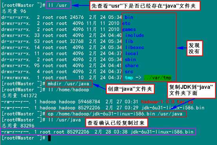The width and height of the screenshot is (217, 145).
Task: Select the '总用量 83296' line
Action: click(18, 126)
